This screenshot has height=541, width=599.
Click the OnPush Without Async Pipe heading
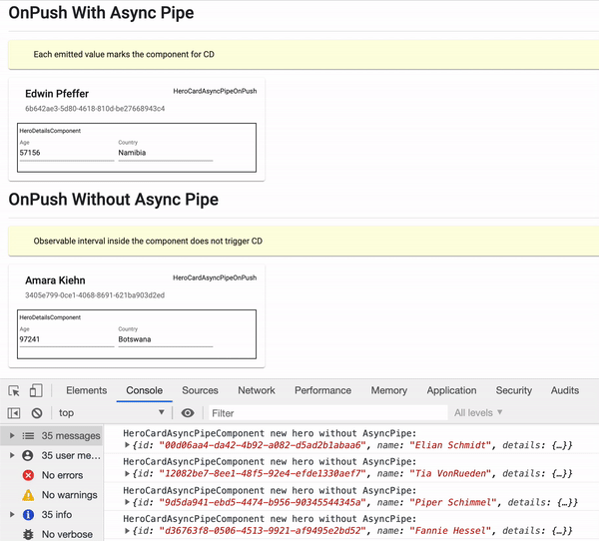(x=114, y=200)
